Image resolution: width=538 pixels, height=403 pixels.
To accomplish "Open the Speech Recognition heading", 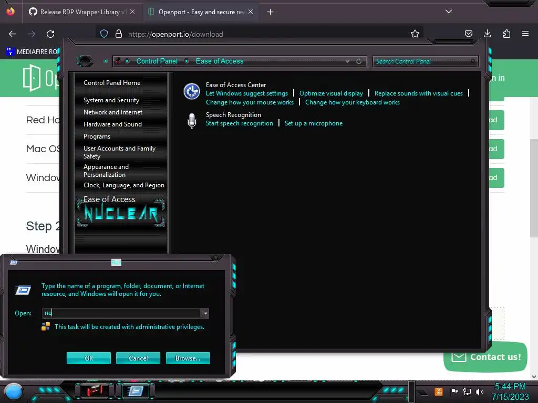I will click(233, 115).
